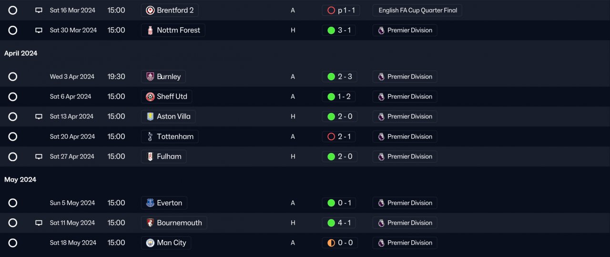Click the Tottenham cockerel badge

pyautogui.click(x=150, y=137)
